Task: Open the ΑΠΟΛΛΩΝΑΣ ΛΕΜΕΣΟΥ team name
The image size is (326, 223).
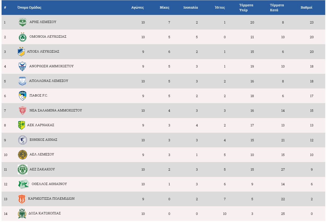Action: point(49,81)
